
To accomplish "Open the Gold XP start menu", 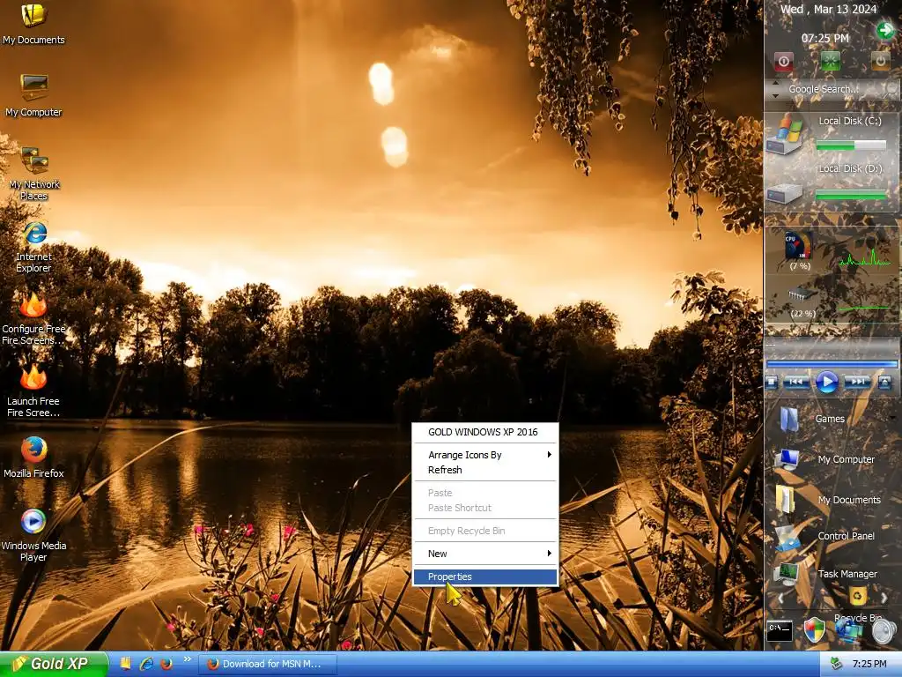I will coord(54,664).
